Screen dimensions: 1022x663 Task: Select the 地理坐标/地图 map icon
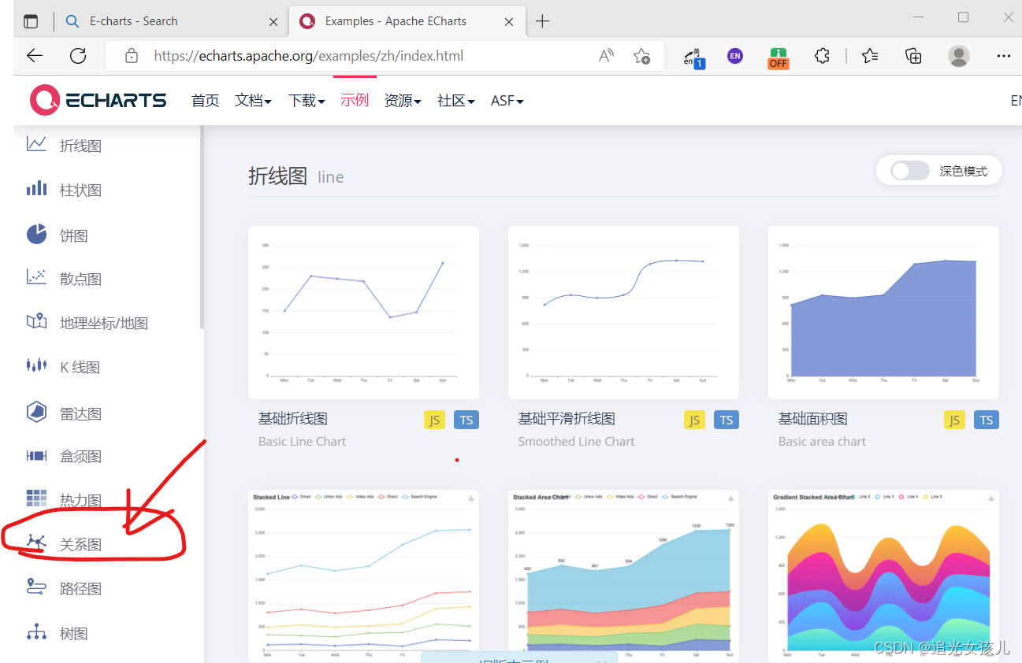pos(36,322)
